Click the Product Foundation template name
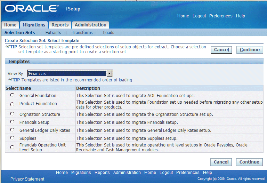 click(x=38, y=103)
